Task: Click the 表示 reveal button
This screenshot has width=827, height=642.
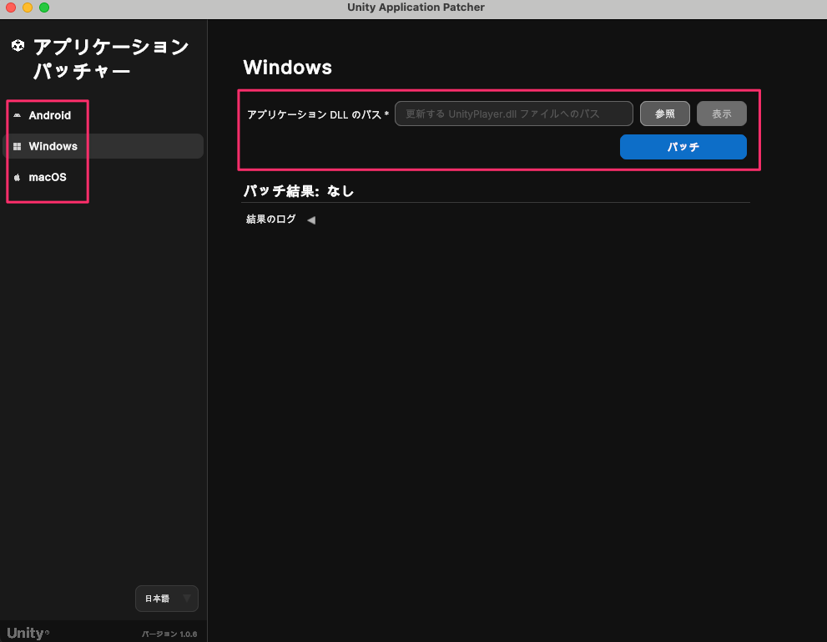Action: (721, 114)
